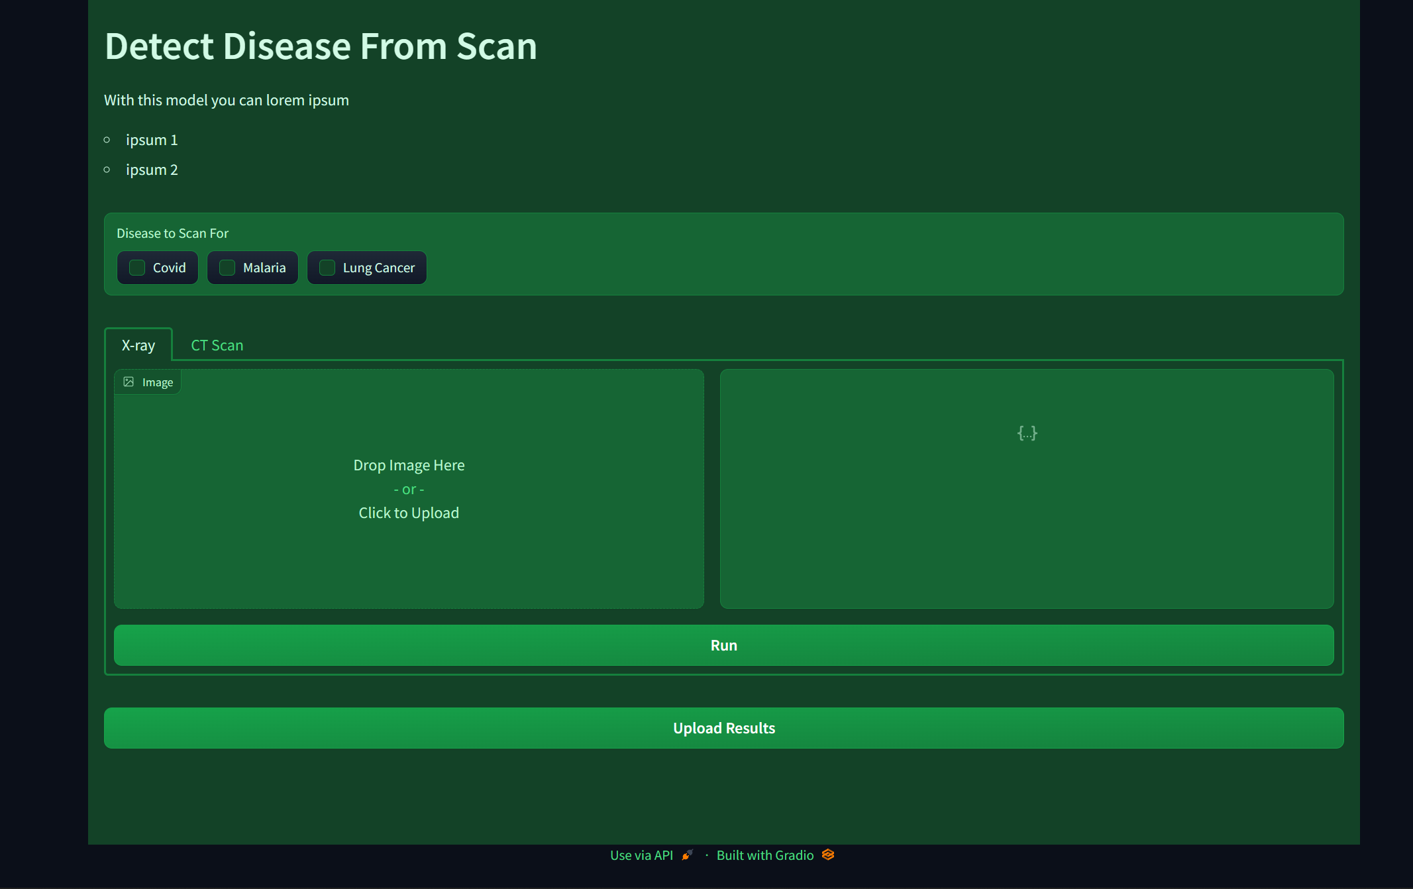
Task: Open the Built with Gradio link
Action: (x=765, y=855)
